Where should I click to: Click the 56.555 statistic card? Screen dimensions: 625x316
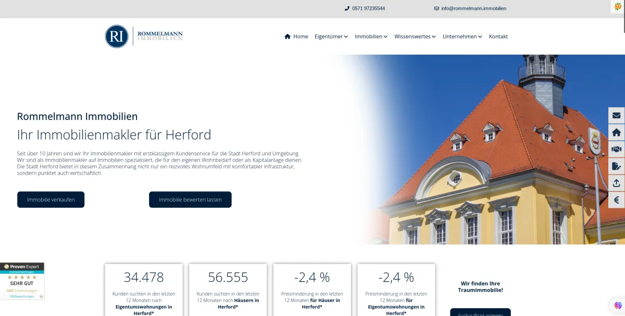pos(228,290)
